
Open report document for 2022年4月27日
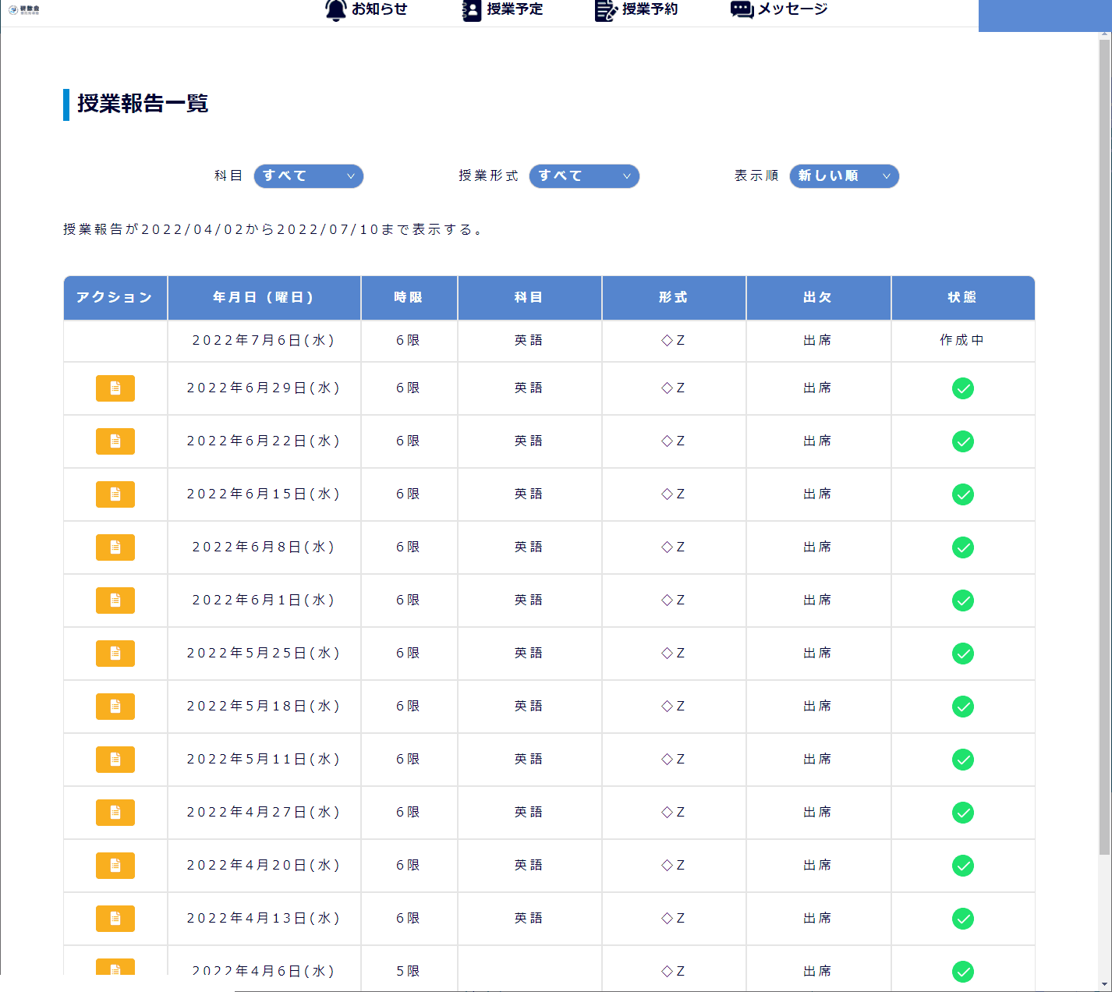(115, 813)
